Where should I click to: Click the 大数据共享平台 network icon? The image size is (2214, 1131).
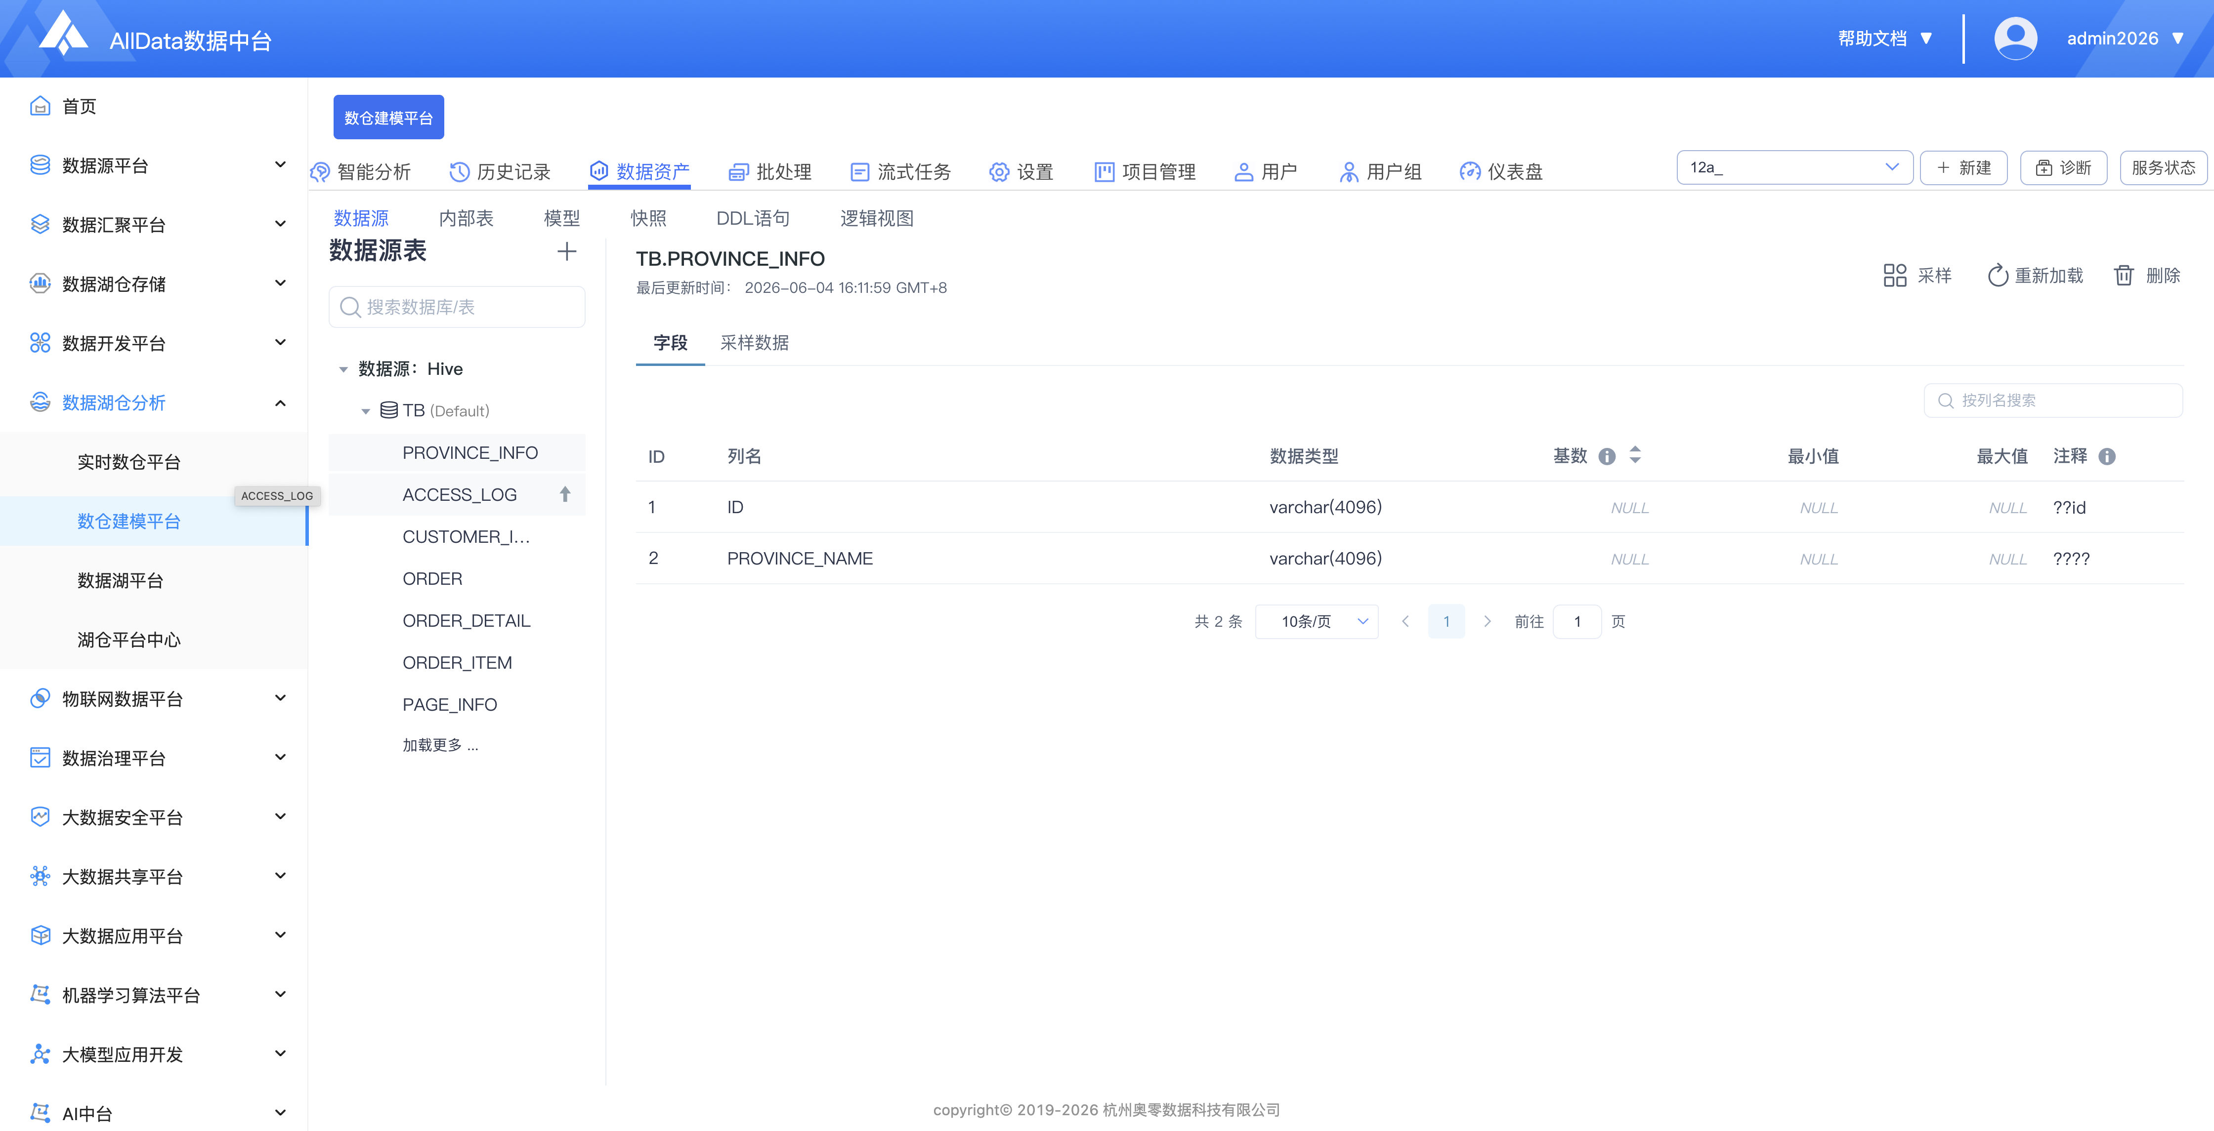point(40,876)
